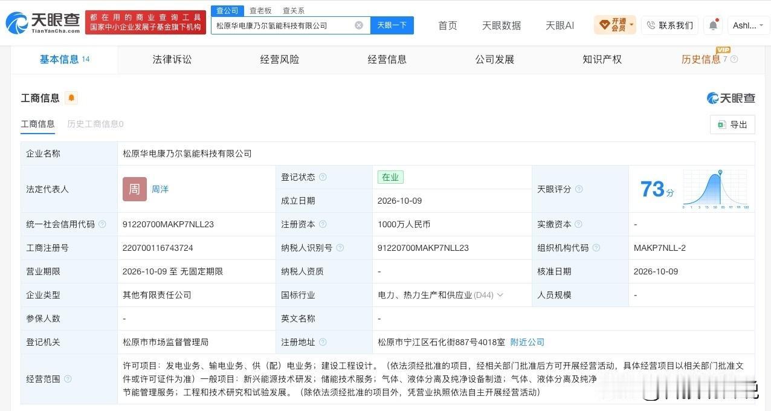Open the 基本信息 tab
This screenshot has height=411, width=771.
click(x=65, y=59)
